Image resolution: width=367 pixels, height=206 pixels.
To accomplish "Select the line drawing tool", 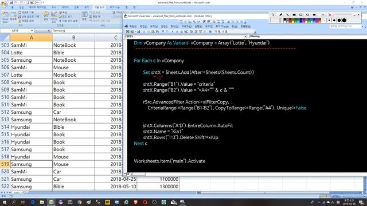I will tap(287, 15).
